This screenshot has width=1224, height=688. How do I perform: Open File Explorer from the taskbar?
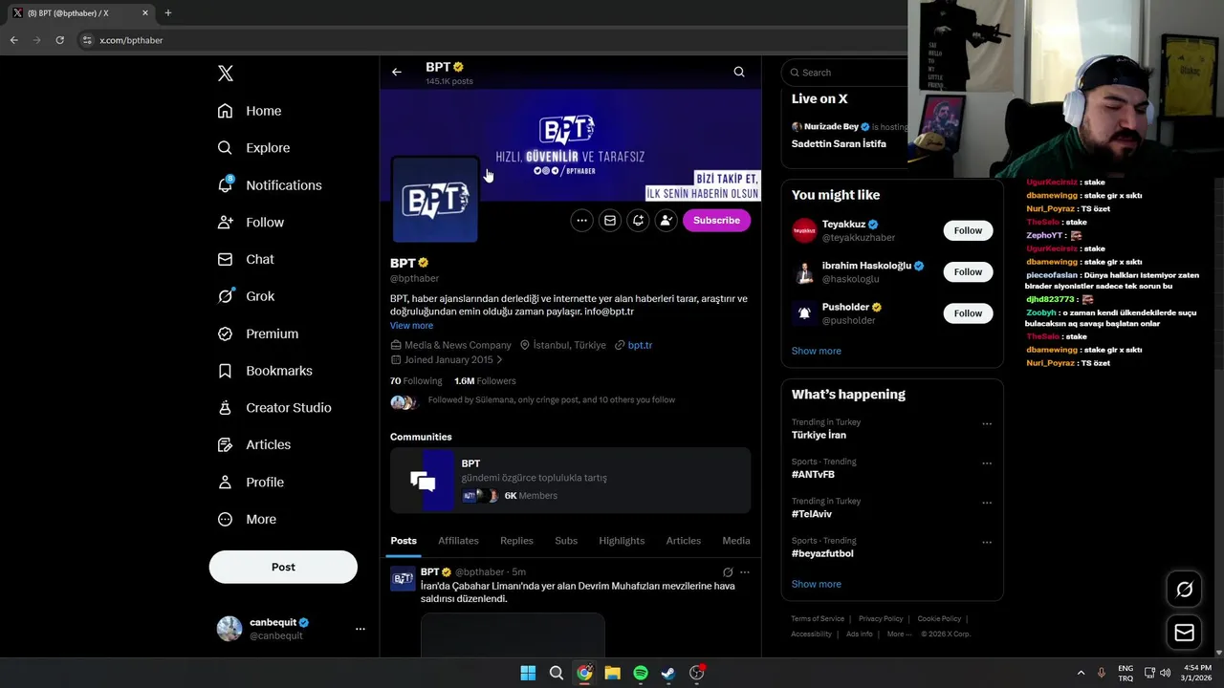click(612, 673)
